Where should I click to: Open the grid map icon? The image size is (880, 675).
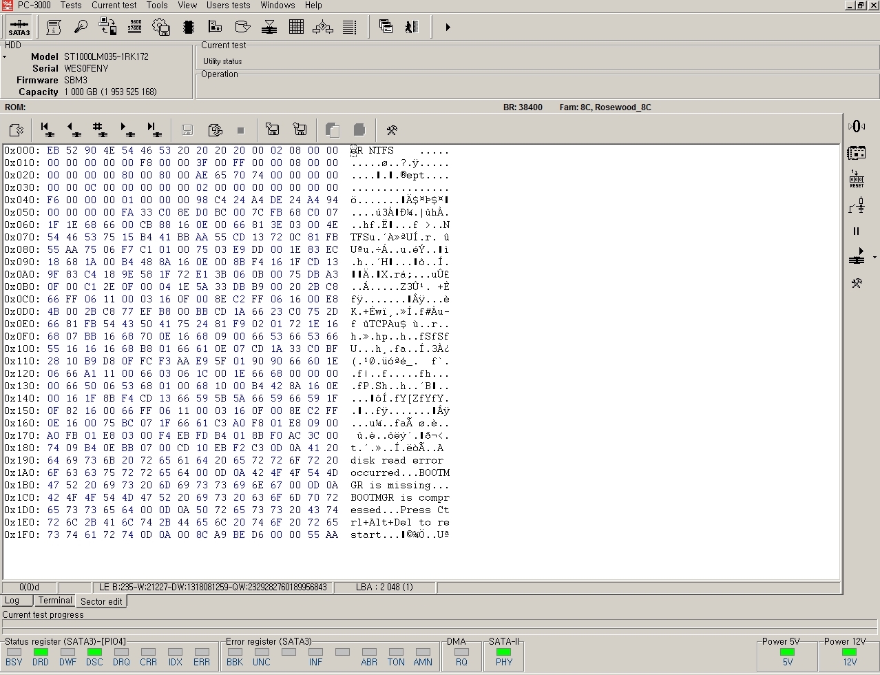pos(296,27)
